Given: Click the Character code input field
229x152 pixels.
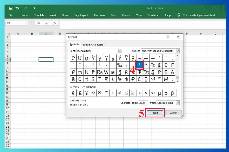Looking at the screenshot, I should tap(143, 103).
